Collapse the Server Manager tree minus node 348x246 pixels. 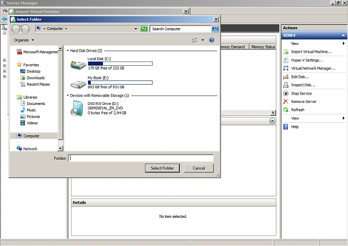(x=5, y=33)
